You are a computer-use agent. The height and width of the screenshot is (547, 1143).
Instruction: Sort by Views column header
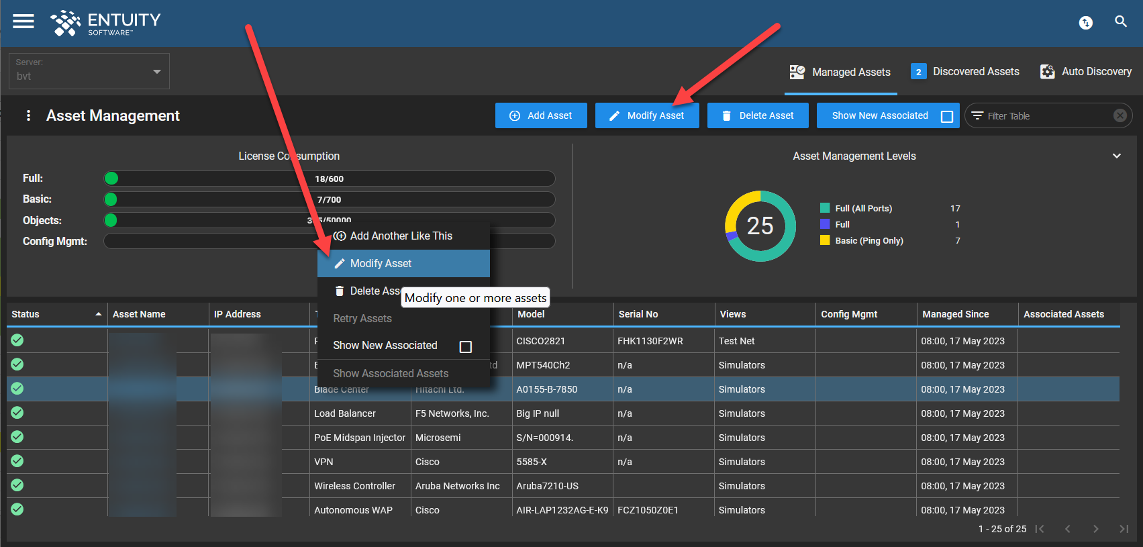(765, 314)
